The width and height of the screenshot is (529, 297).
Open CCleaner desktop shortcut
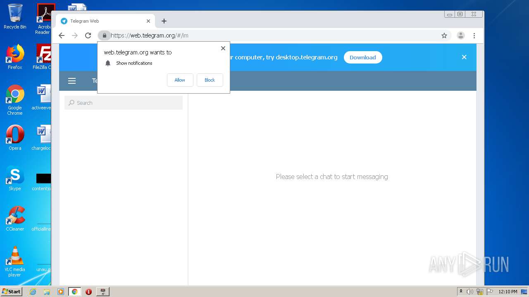click(15, 219)
